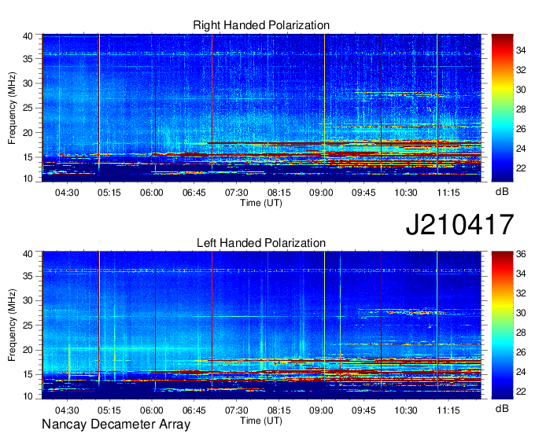Click the Right Handed Polarization title
This screenshot has width=535, height=434.
[261, 25]
